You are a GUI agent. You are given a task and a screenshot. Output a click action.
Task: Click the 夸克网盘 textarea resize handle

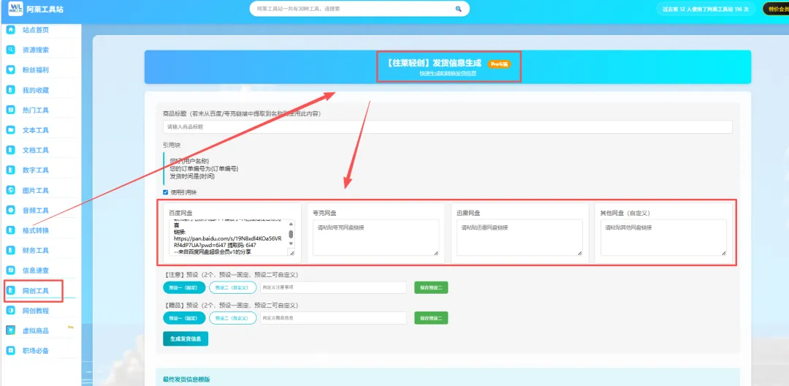pos(435,253)
